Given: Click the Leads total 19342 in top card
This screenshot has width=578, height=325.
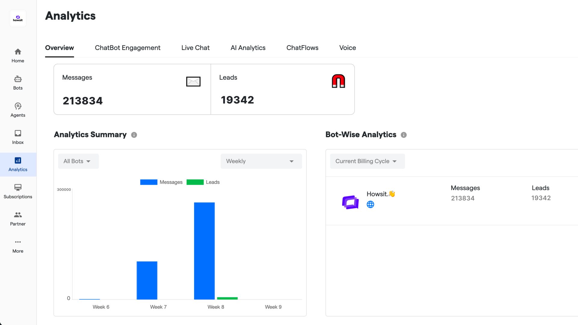Looking at the screenshot, I should pyautogui.click(x=238, y=100).
